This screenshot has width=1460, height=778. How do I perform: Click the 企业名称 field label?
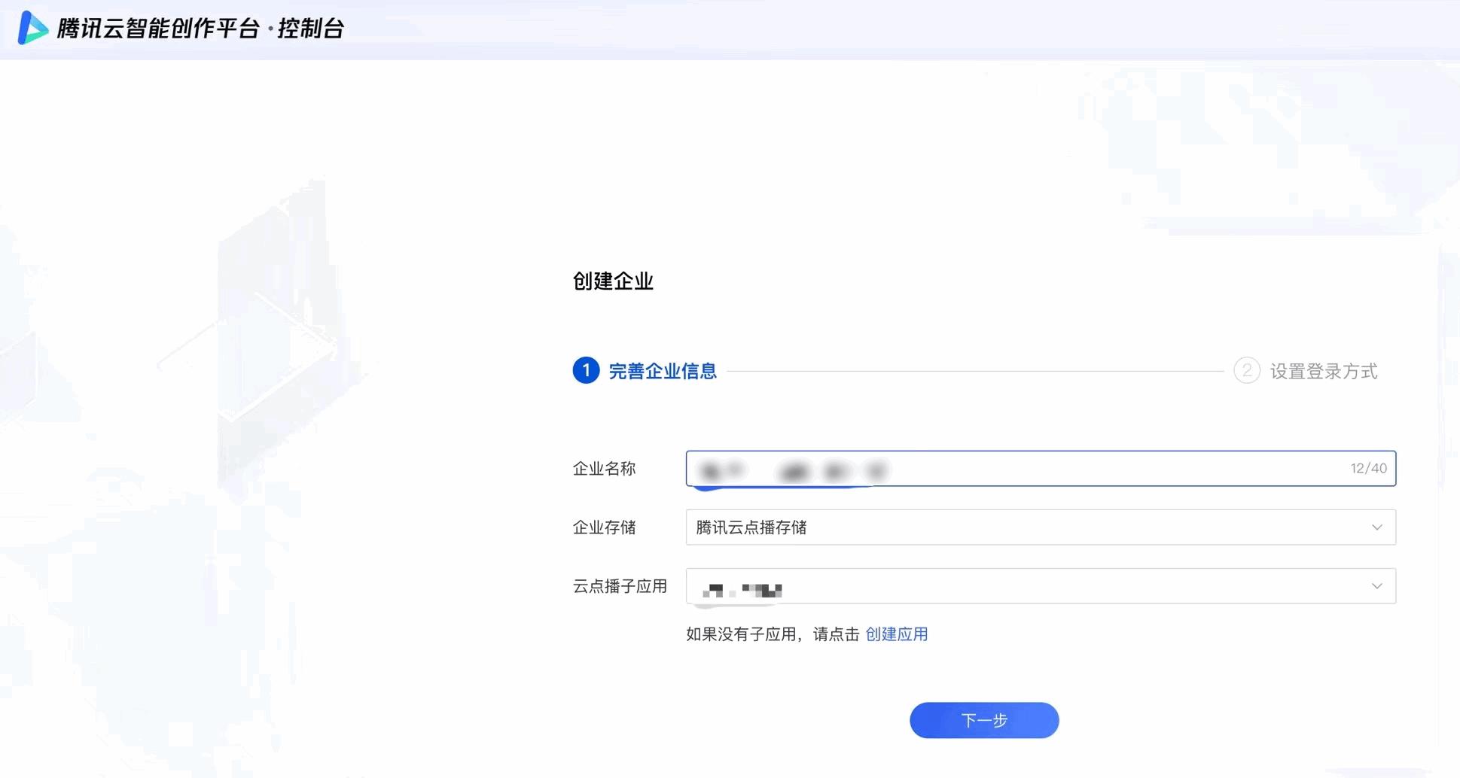click(604, 468)
